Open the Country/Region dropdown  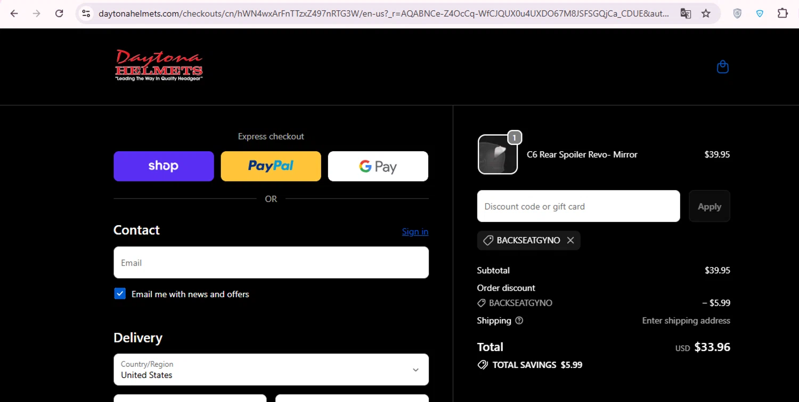coord(271,370)
